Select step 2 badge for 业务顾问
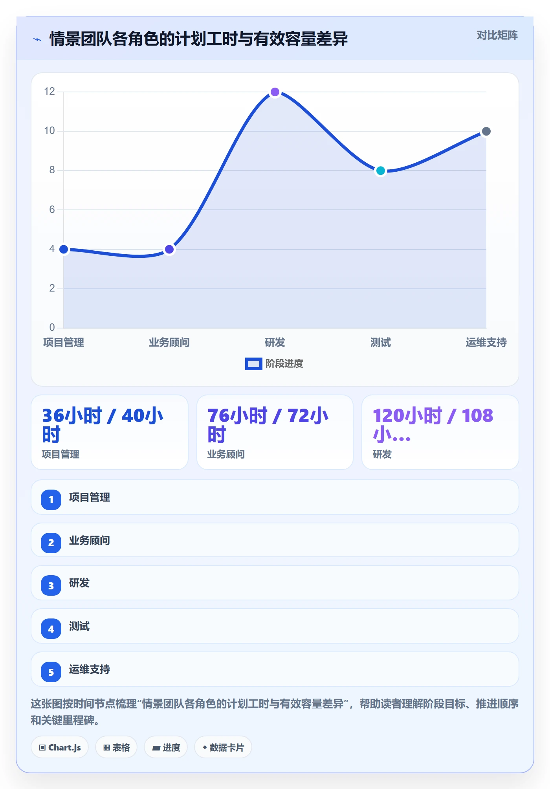 (51, 543)
